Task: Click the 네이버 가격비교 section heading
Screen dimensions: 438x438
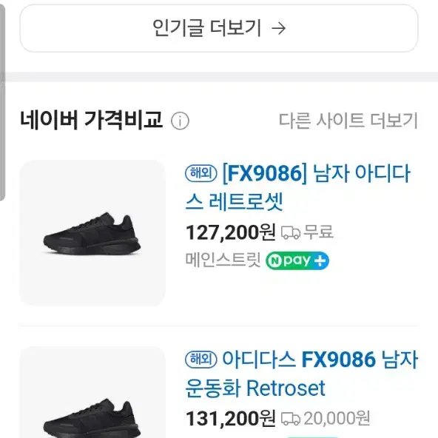Action: 91,120
